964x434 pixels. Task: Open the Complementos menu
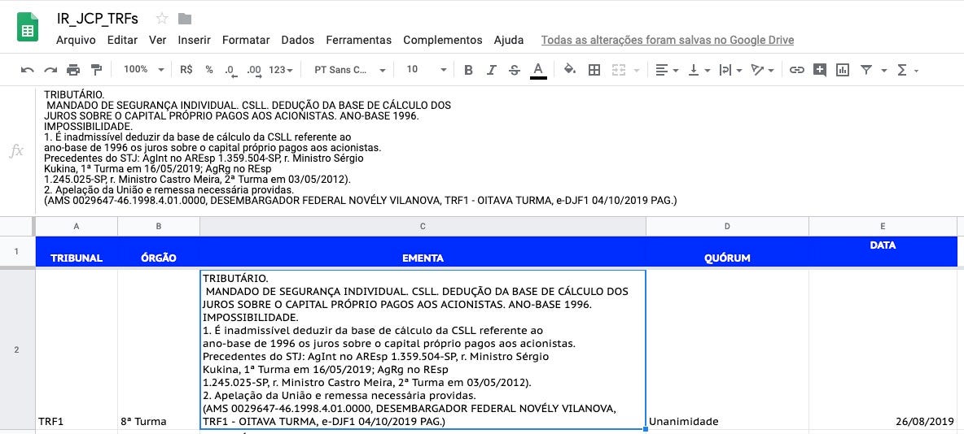click(443, 40)
